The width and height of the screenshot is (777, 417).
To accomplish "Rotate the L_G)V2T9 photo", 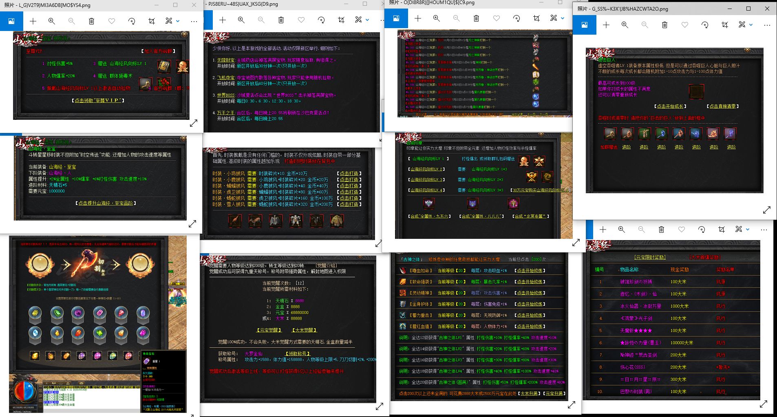I will click(x=132, y=21).
